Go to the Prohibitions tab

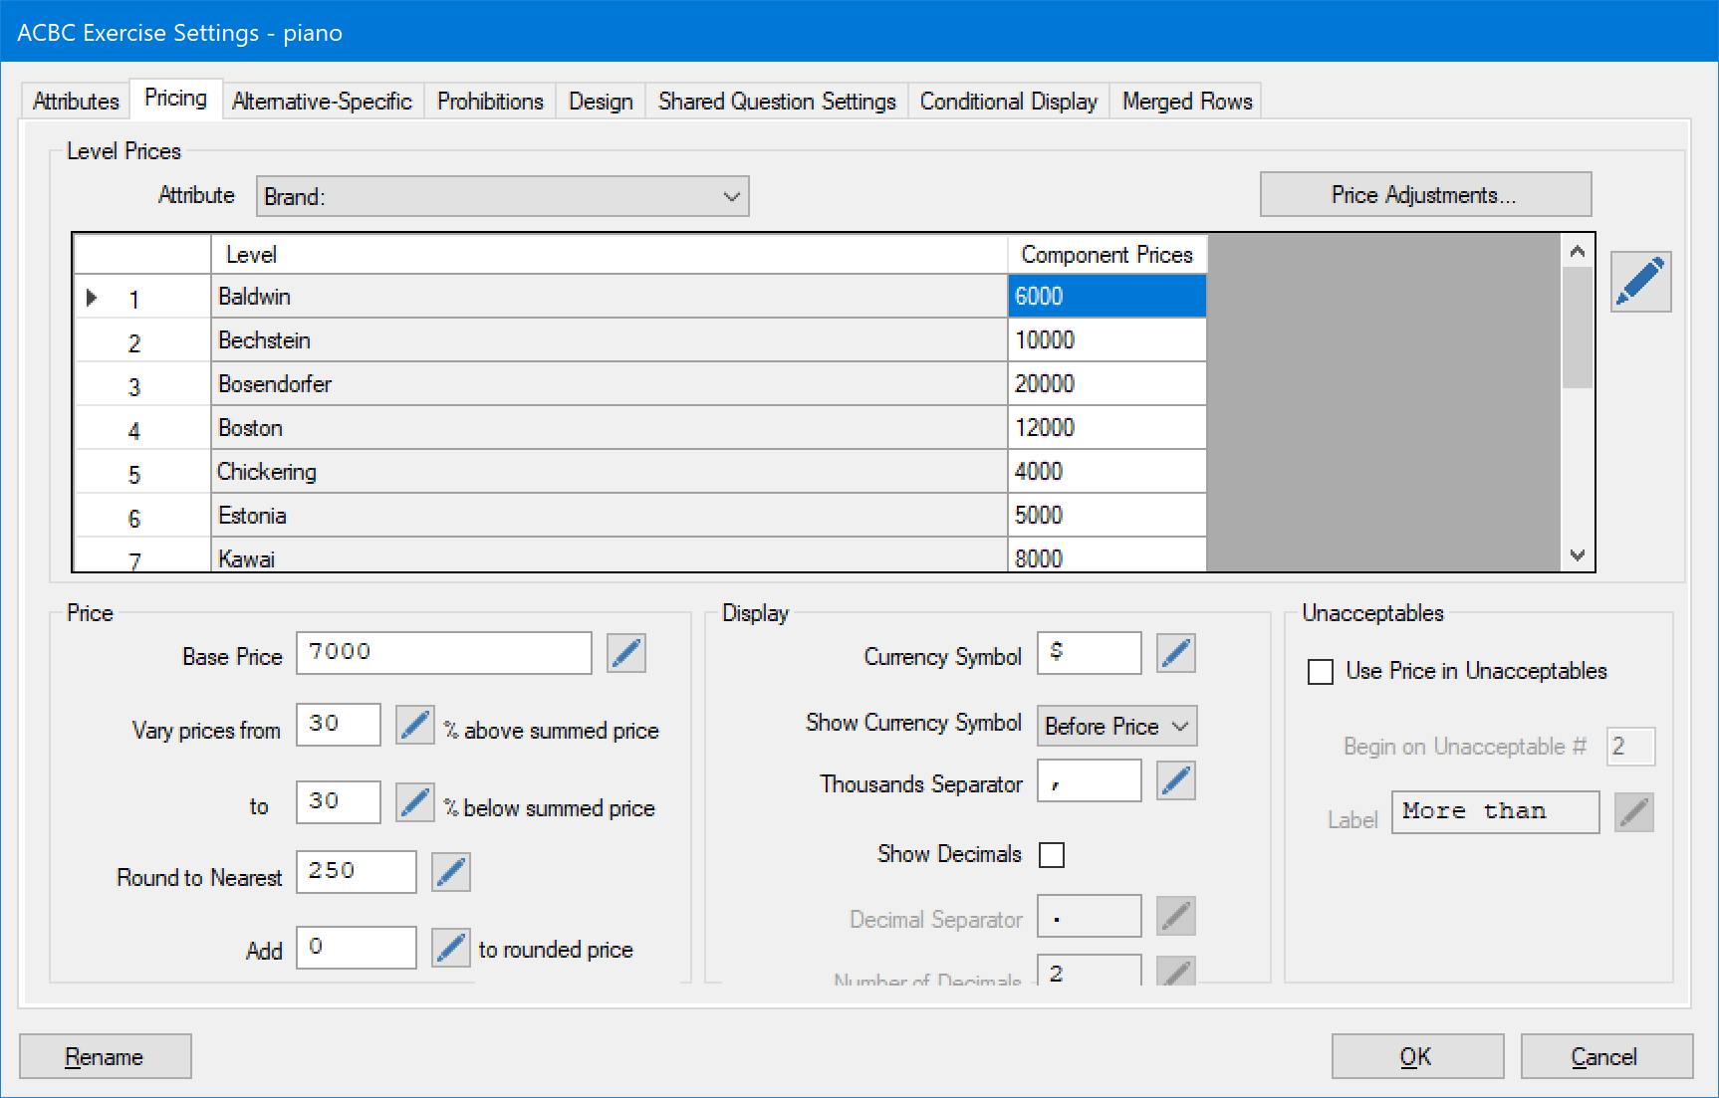tap(490, 102)
